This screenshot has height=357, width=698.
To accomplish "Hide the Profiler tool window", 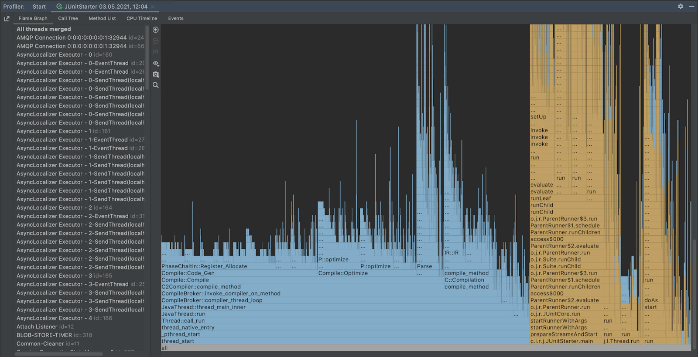I will pos(691,7).
